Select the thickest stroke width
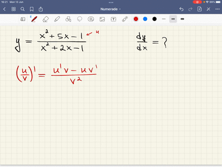Screen dimensions: 222x167 [x=182, y=19]
